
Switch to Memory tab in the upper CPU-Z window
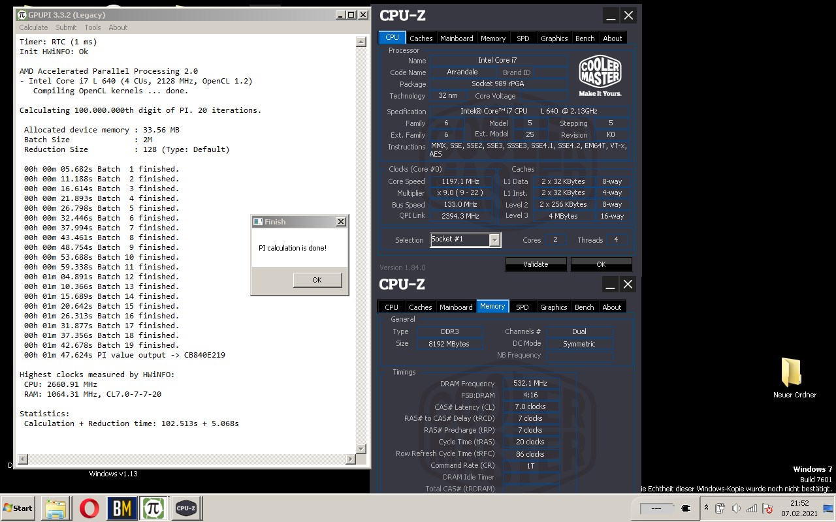(493, 38)
